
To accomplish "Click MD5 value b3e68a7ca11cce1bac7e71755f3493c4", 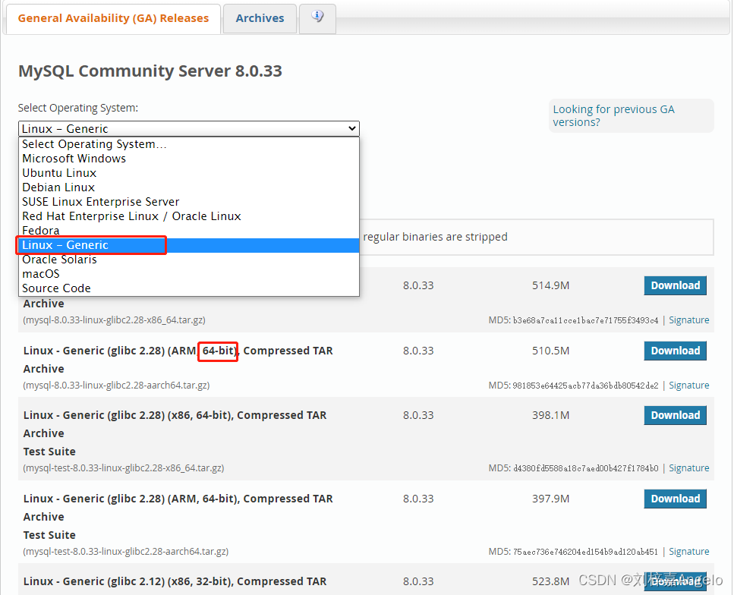I will coord(586,321).
